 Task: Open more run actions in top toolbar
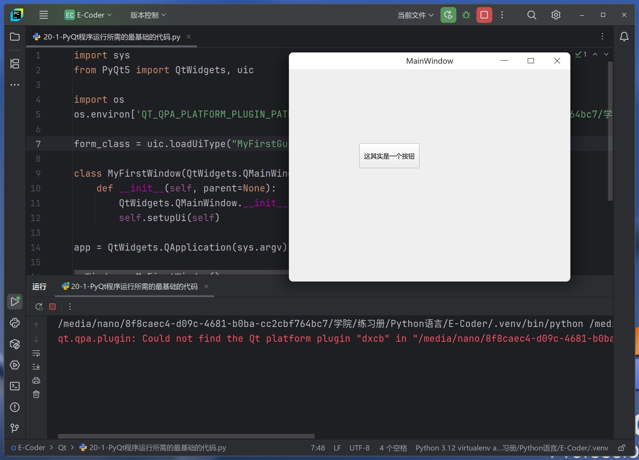502,15
